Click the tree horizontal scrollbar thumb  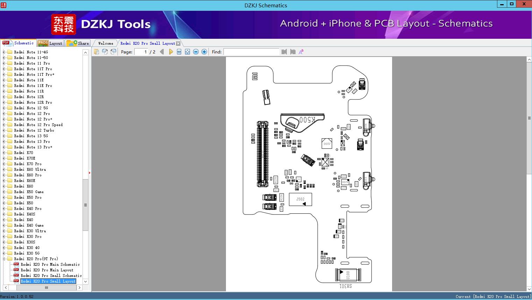tap(46, 288)
